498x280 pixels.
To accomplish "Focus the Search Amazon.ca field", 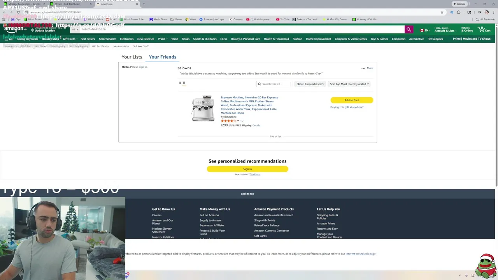I will coord(242,30).
